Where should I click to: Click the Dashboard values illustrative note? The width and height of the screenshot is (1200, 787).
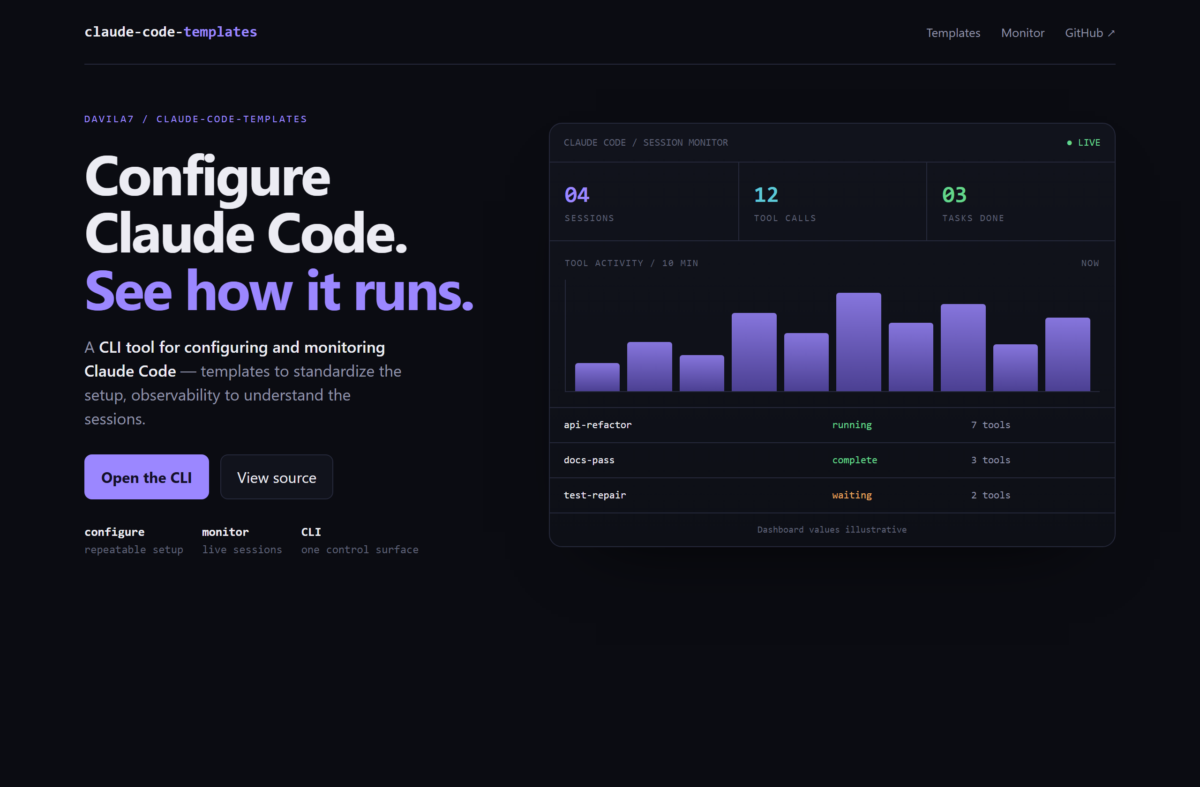(832, 529)
